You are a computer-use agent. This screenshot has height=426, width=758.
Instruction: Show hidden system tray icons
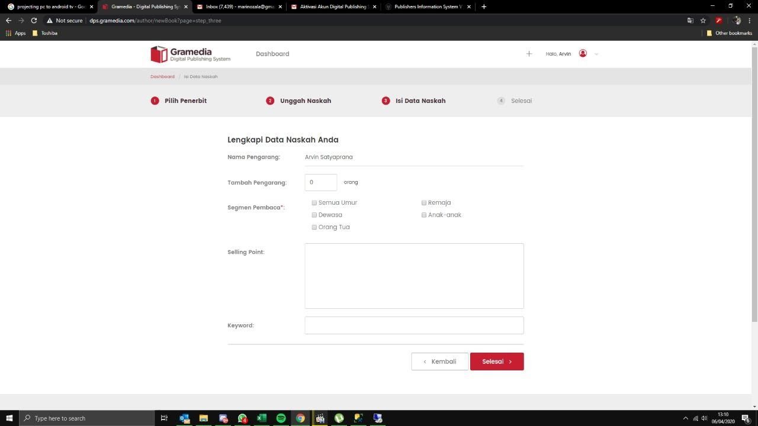686,418
